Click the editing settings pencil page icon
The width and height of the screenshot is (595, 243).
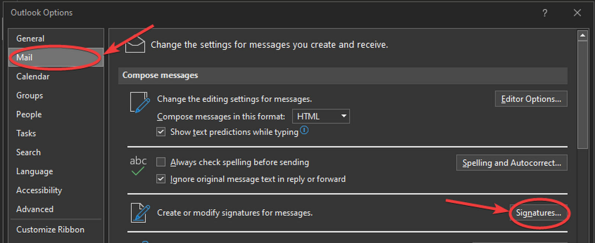pyautogui.click(x=140, y=102)
